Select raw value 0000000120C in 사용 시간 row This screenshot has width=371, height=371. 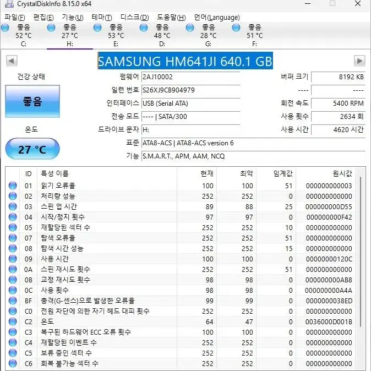click(329, 259)
